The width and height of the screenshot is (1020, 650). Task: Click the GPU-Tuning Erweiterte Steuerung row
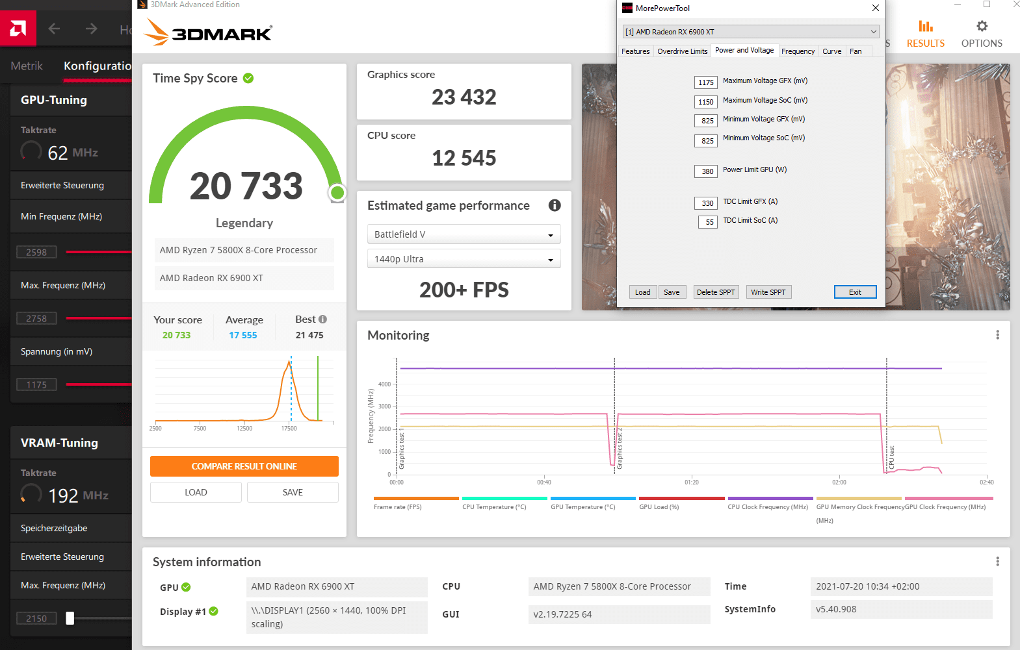pyautogui.click(x=71, y=185)
